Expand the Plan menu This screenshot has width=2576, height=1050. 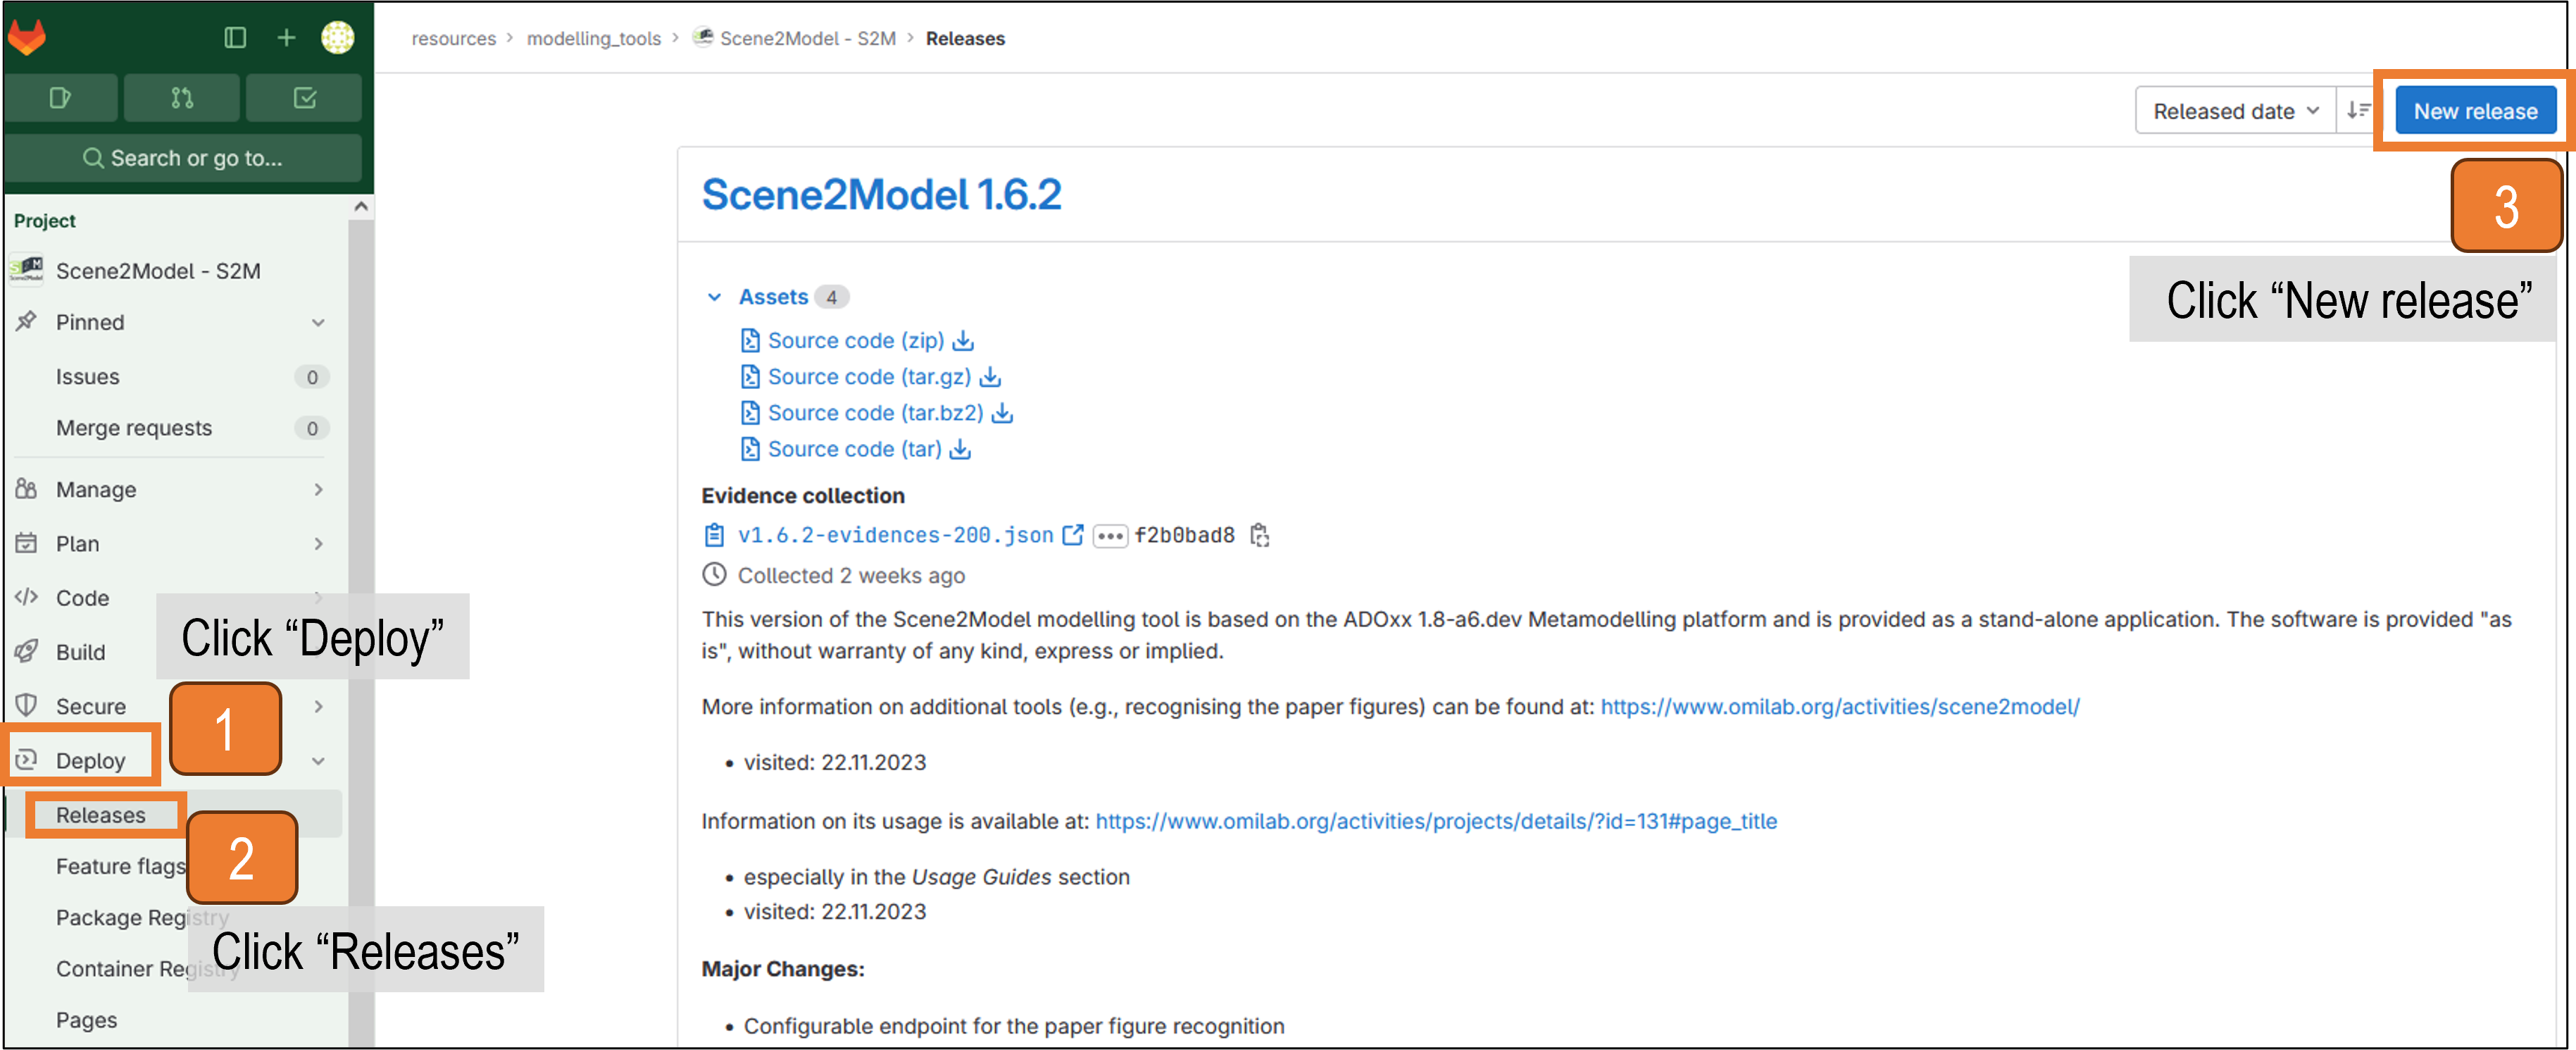170,543
